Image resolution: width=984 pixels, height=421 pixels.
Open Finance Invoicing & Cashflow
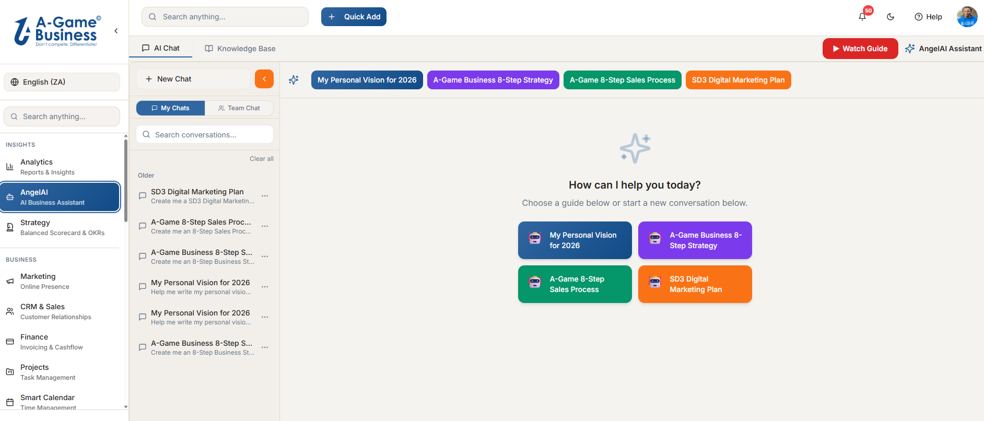[61, 342]
